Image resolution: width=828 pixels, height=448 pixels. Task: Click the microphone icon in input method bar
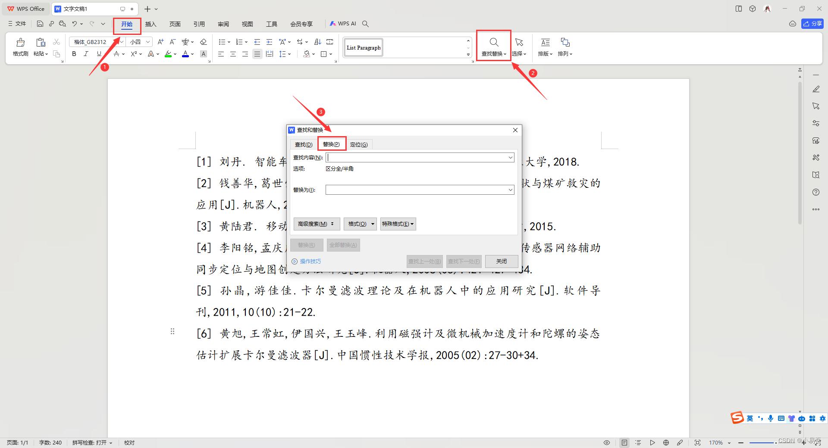tap(771, 418)
